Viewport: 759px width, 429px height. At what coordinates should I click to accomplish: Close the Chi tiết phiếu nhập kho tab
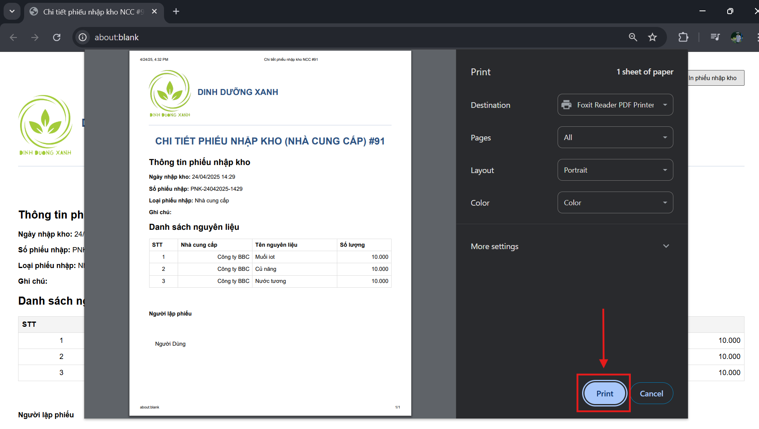(154, 12)
